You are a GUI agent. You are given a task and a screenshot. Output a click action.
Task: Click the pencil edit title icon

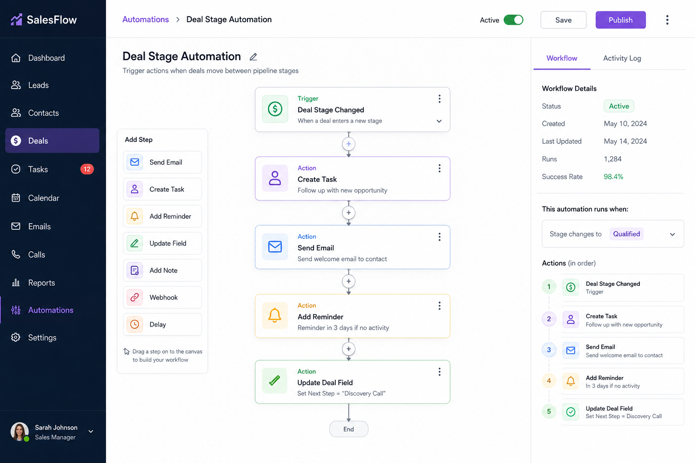[253, 57]
